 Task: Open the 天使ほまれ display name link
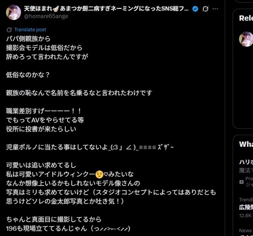[106, 8]
